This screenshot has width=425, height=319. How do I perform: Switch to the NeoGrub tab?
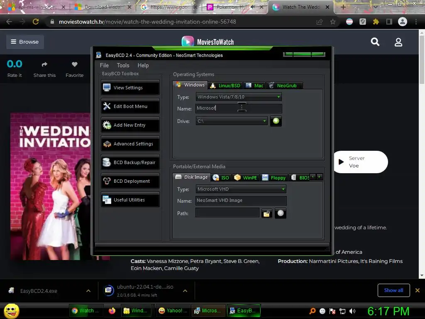click(x=284, y=86)
